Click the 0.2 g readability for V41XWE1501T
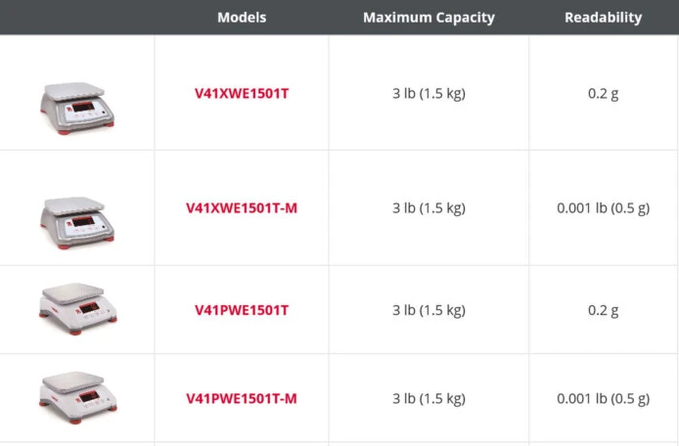Image resolution: width=679 pixels, height=446 pixels. [603, 94]
